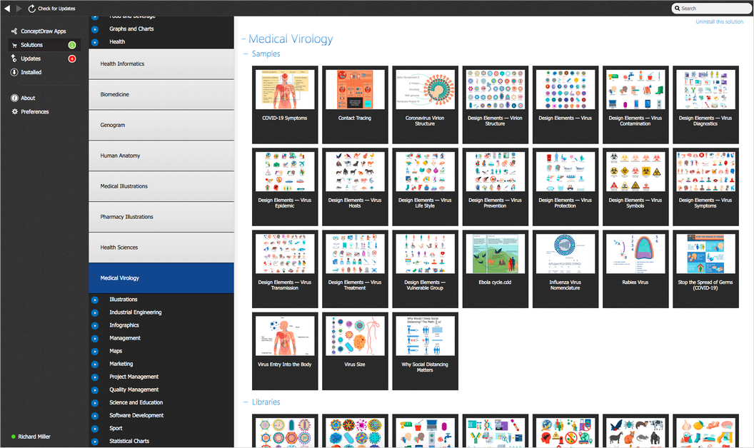The width and height of the screenshot is (754, 448).
Task: Open Updates in the sidebar
Action: click(x=31, y=58)
